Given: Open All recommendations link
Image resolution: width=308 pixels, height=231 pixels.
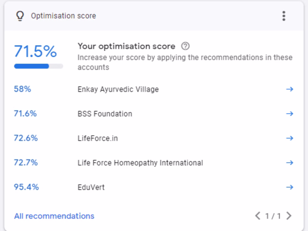Looking at the screenshot, I should click(54, 216).
